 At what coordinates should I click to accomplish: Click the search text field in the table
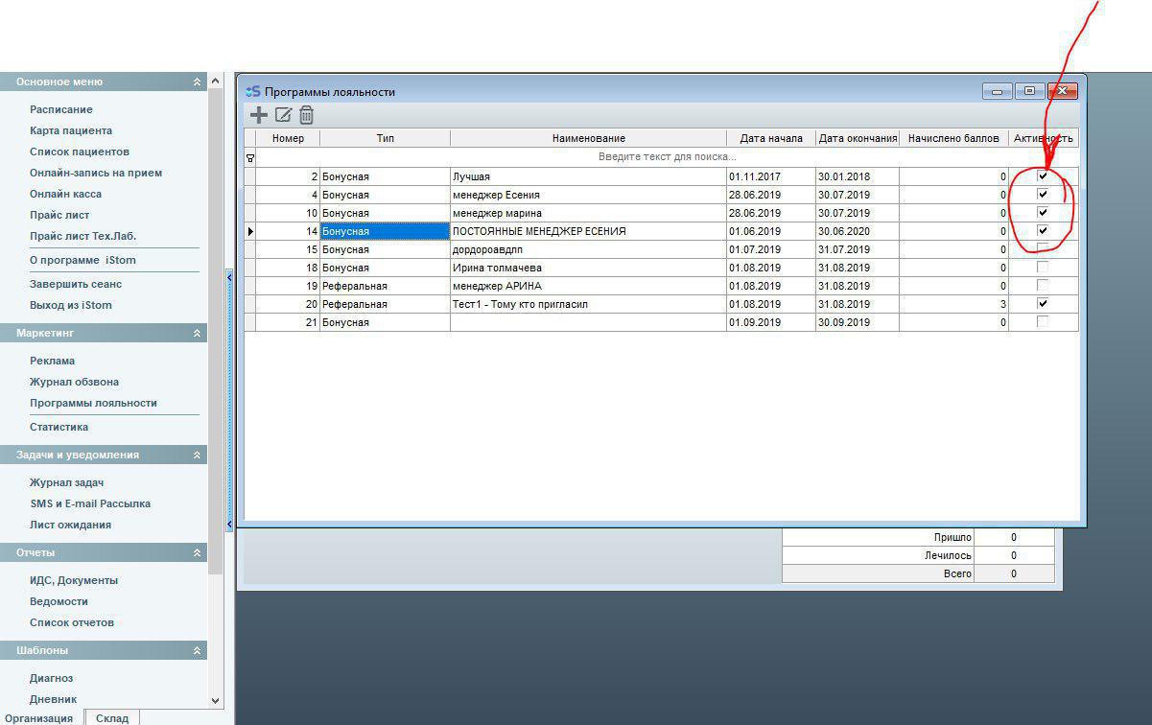667,157
